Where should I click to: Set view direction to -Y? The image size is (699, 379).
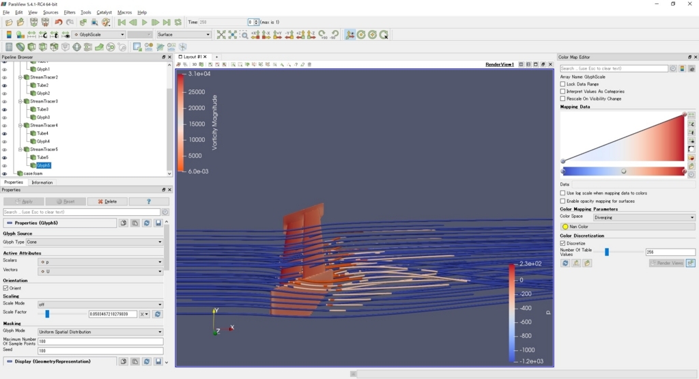click(289, 34)
